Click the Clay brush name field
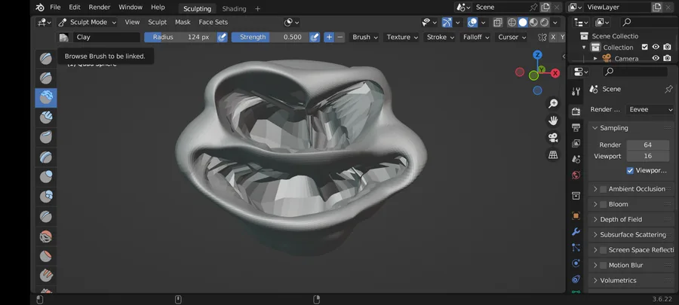Viewport: 679px width, 305px height. [106, 37]
